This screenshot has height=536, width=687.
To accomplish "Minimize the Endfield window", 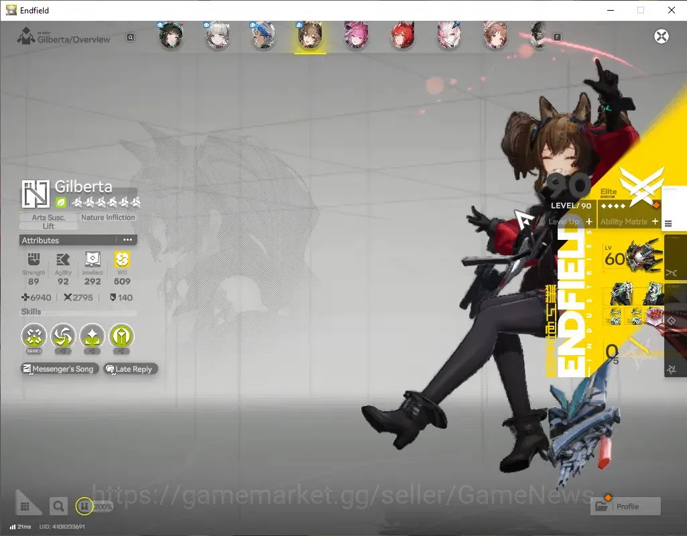I will (x=611, y=10).
